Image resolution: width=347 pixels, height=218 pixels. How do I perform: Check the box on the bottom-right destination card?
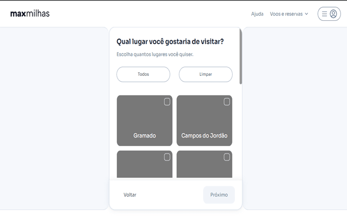(227, 157)
